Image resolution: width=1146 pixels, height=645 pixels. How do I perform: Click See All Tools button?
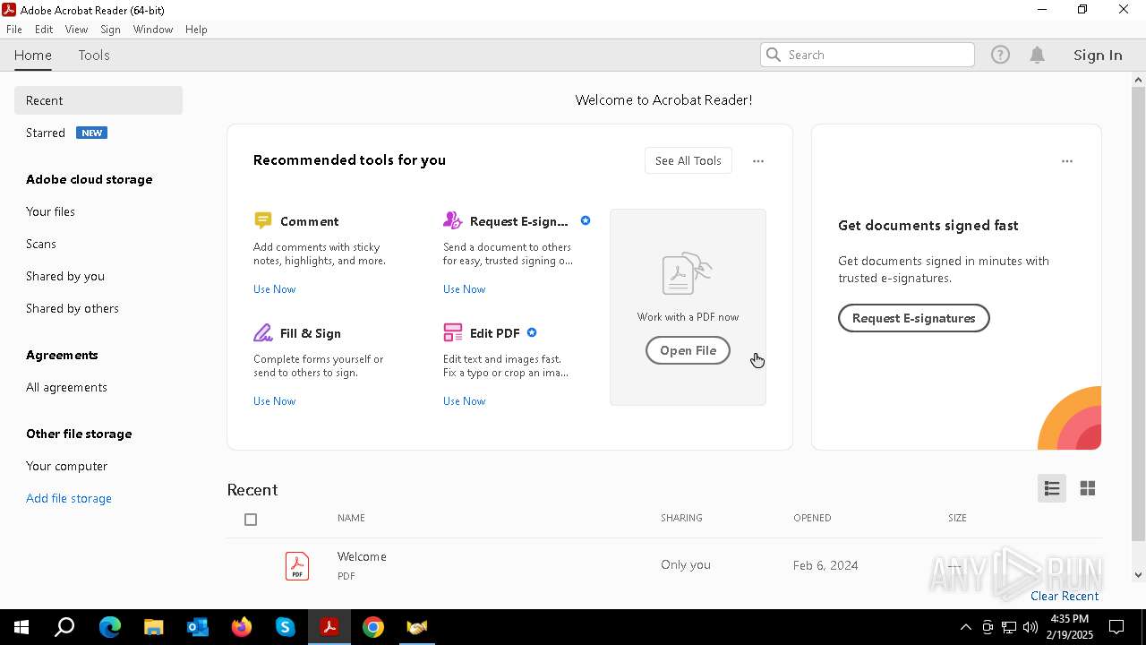tap(688, 160)
